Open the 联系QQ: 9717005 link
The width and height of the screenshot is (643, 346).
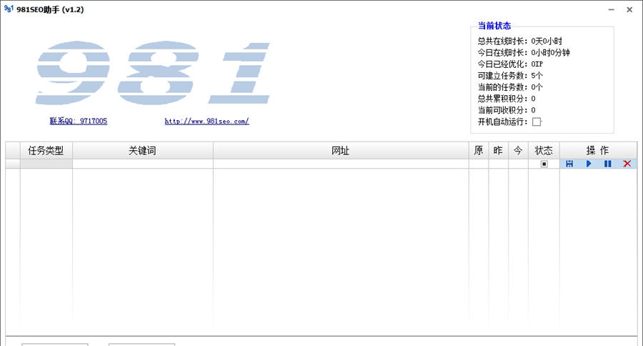tap(79, 121)
